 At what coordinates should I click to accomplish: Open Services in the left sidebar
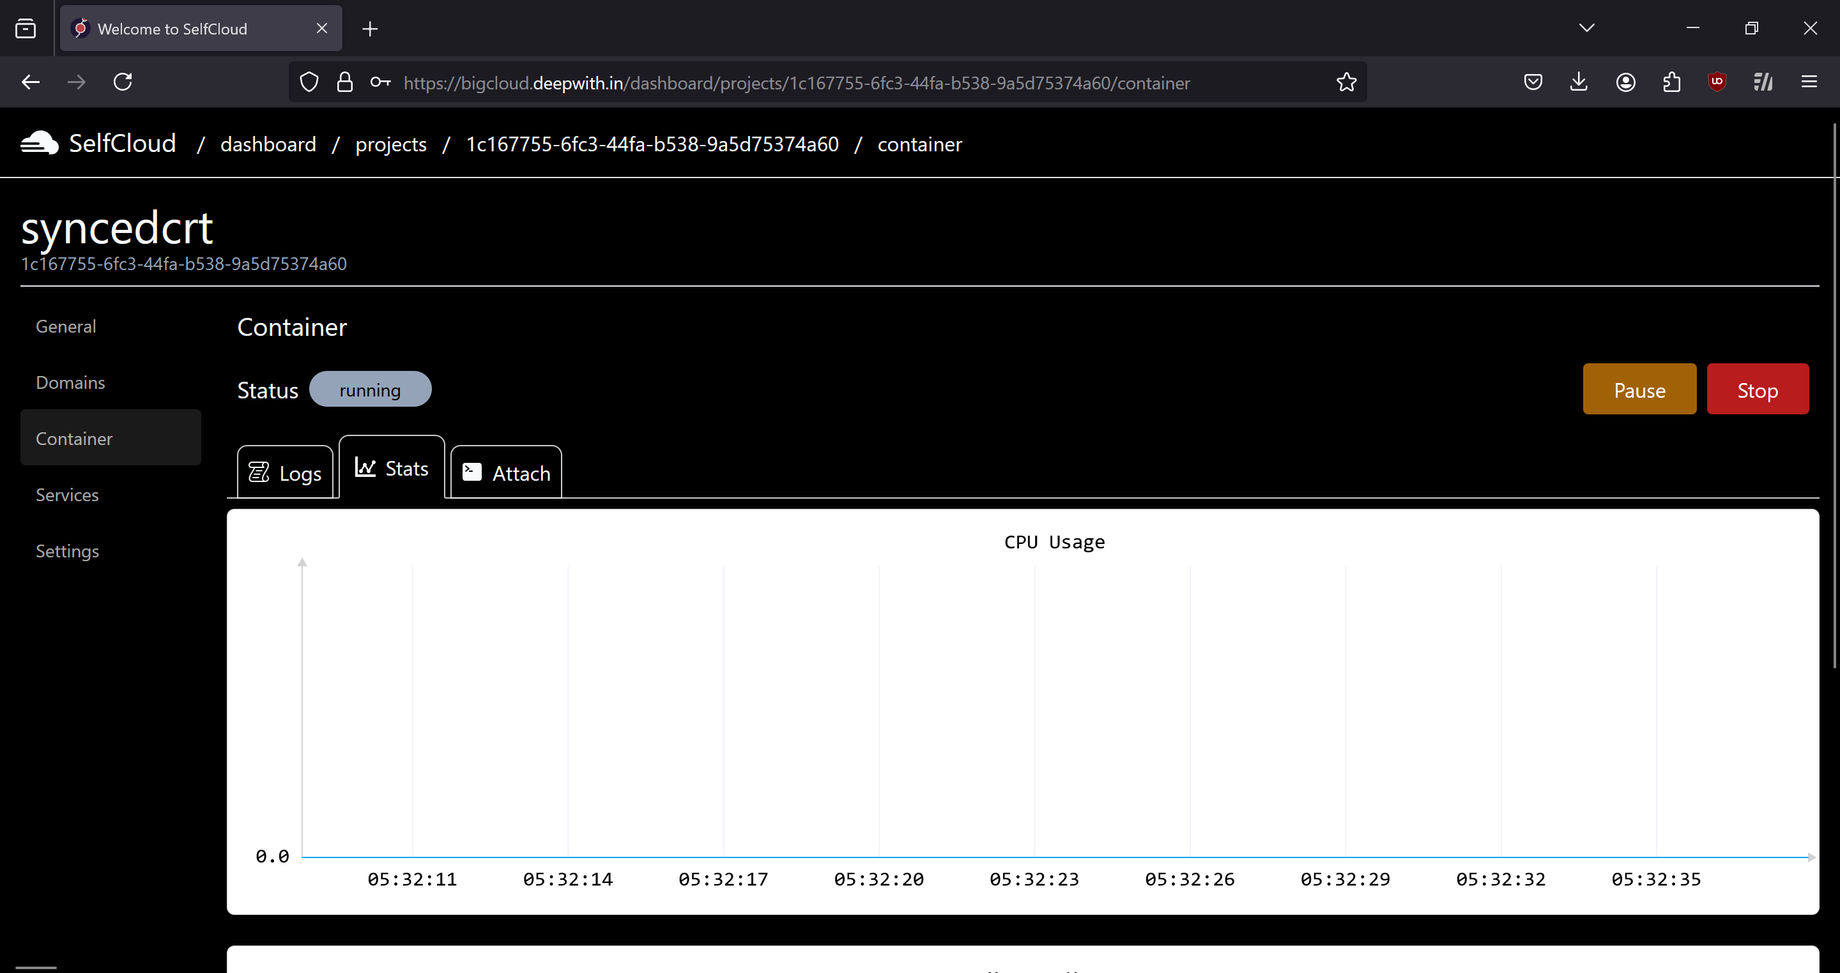point(67,495)
